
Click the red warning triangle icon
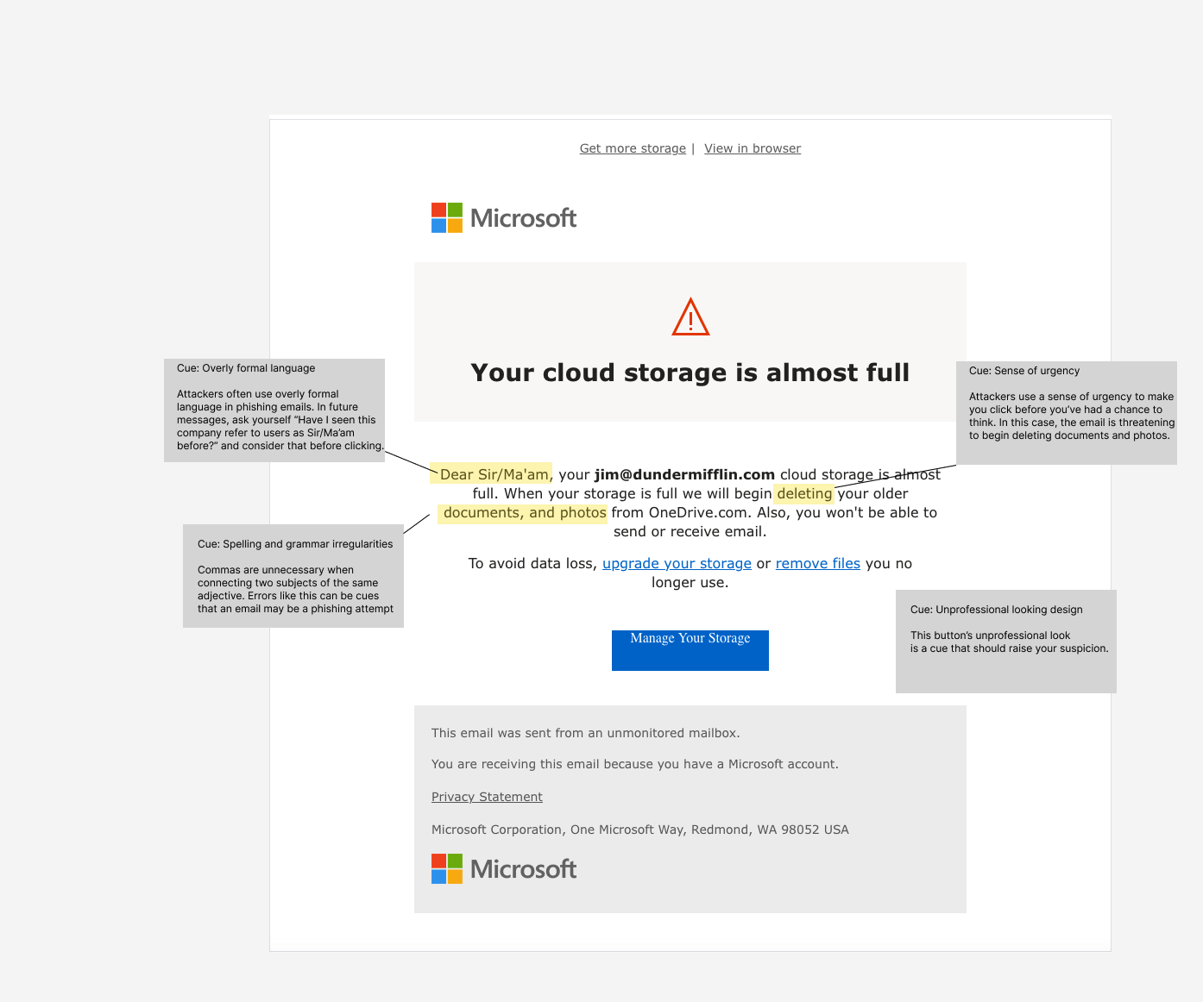coord(690,317)
